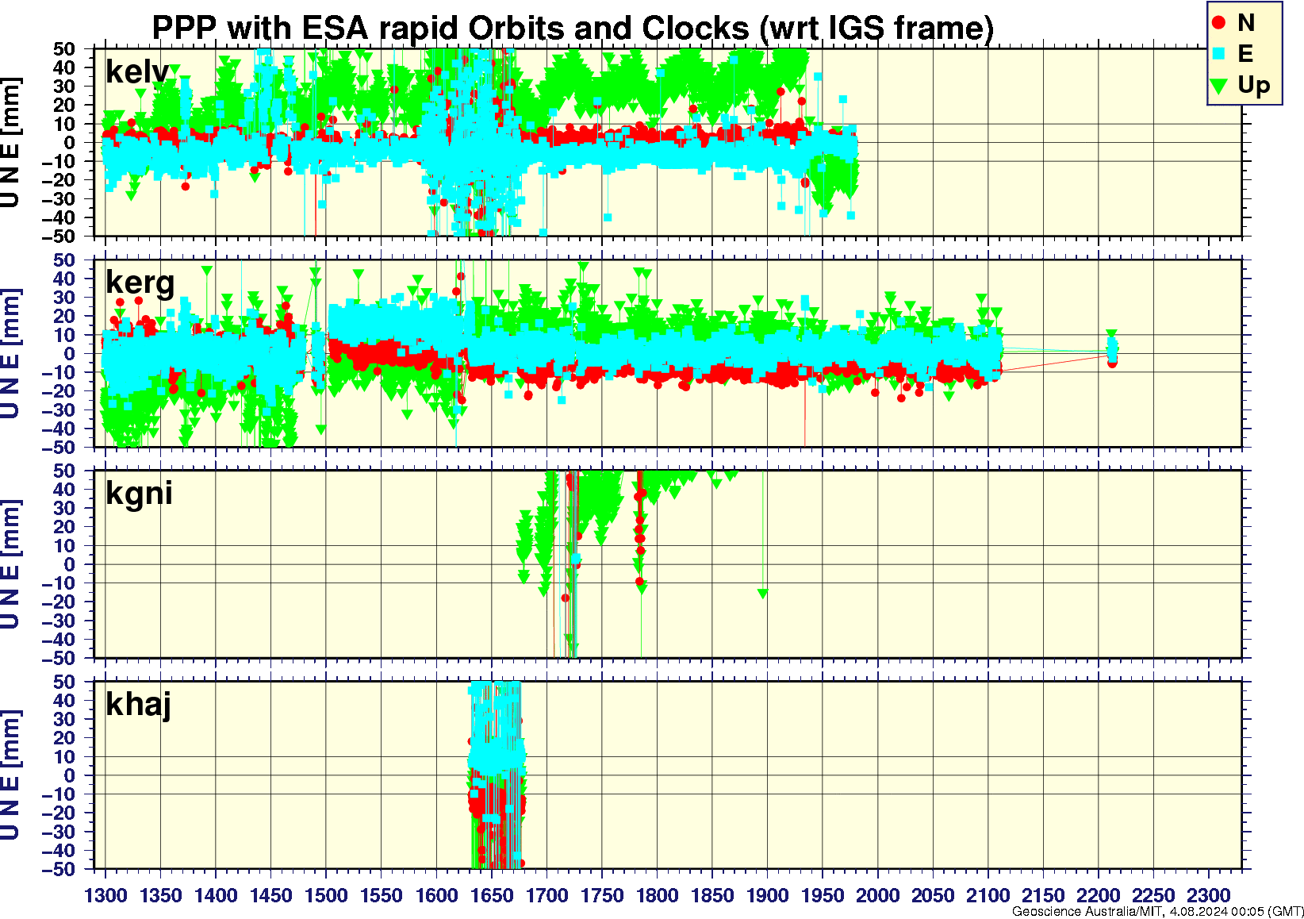The width and height of the screenshot is (1304, 919).
Task: Select the cyan E legend marker
Action: pyautogui.click(x=1220, y=54)
